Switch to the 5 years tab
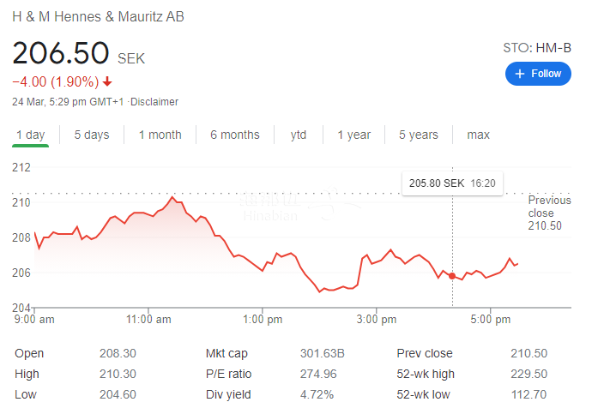The height and width of the screenshot is (408, 604). [x=418, y=135]
